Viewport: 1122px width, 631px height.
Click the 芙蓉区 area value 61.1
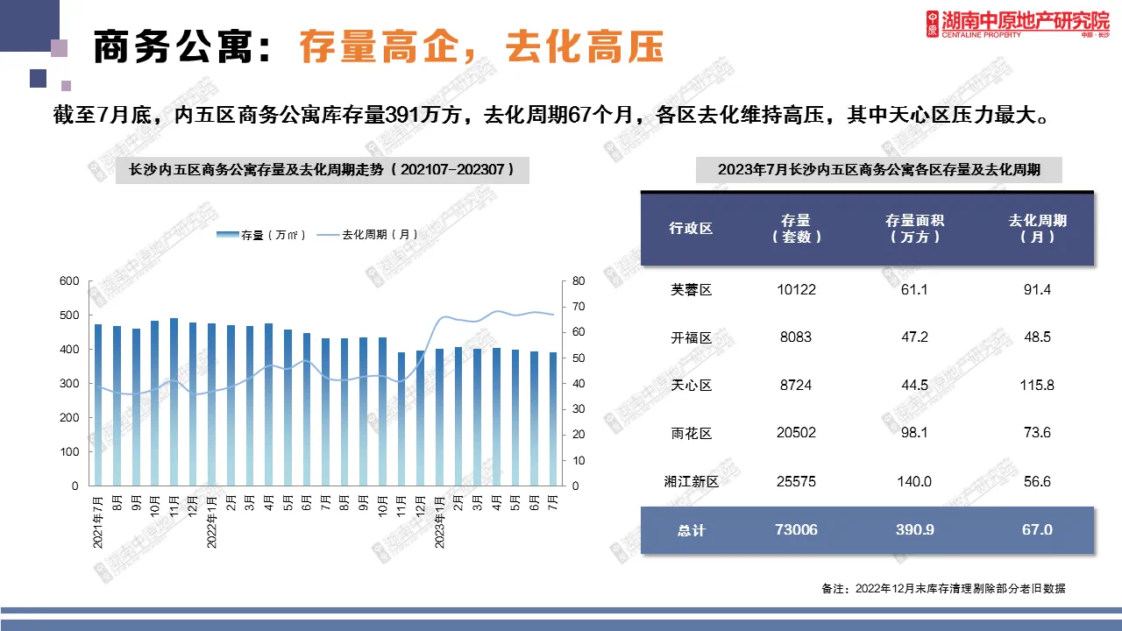(x=914, y=289)
